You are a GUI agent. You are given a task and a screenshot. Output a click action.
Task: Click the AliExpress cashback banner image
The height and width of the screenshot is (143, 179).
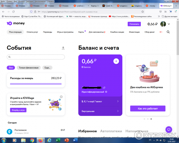(x=148, y=71)
